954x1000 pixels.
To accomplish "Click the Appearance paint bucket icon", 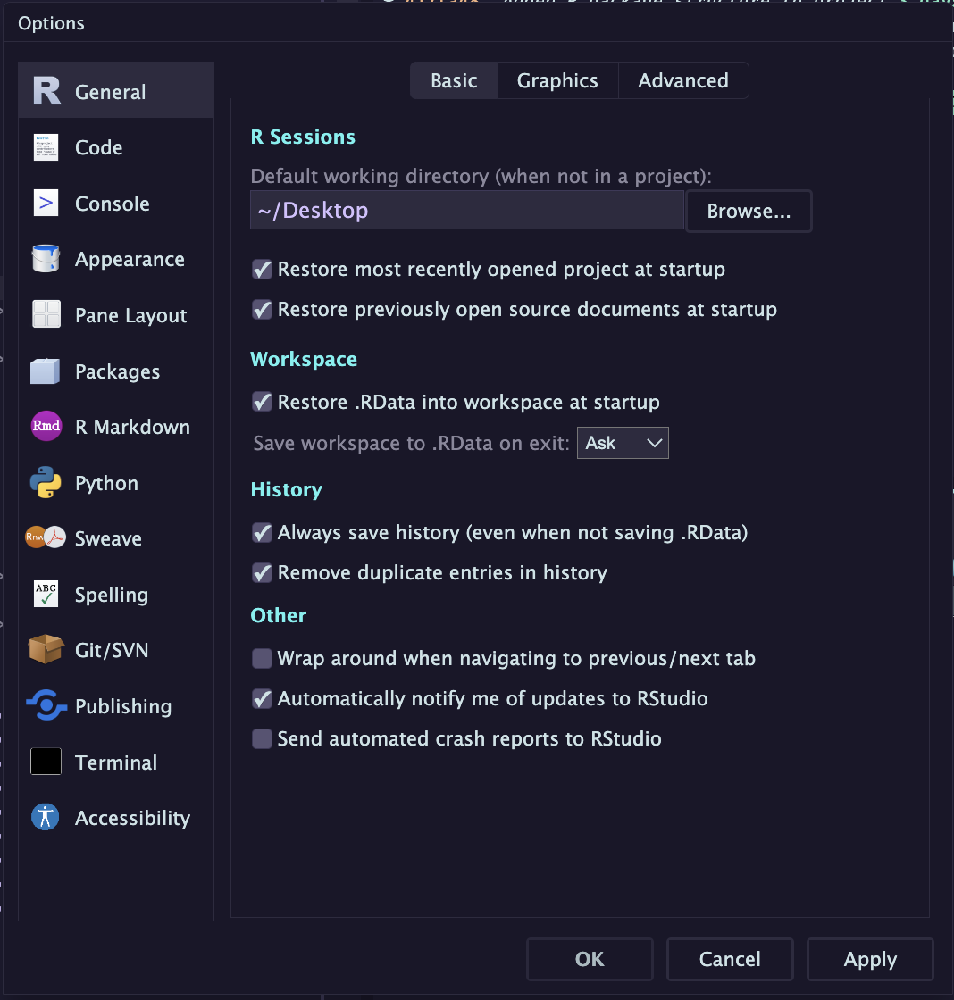I will click(46, 258).
